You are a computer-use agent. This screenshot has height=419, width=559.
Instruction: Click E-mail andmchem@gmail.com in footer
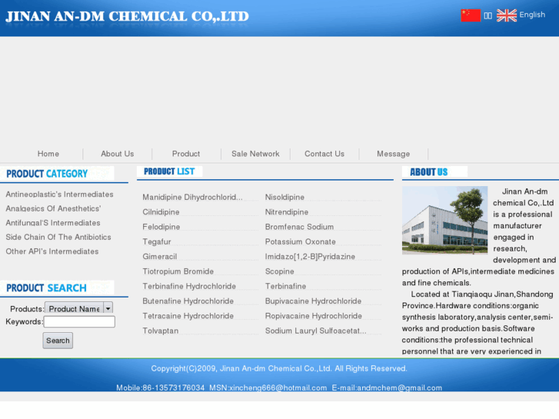[x=387, y=387]
